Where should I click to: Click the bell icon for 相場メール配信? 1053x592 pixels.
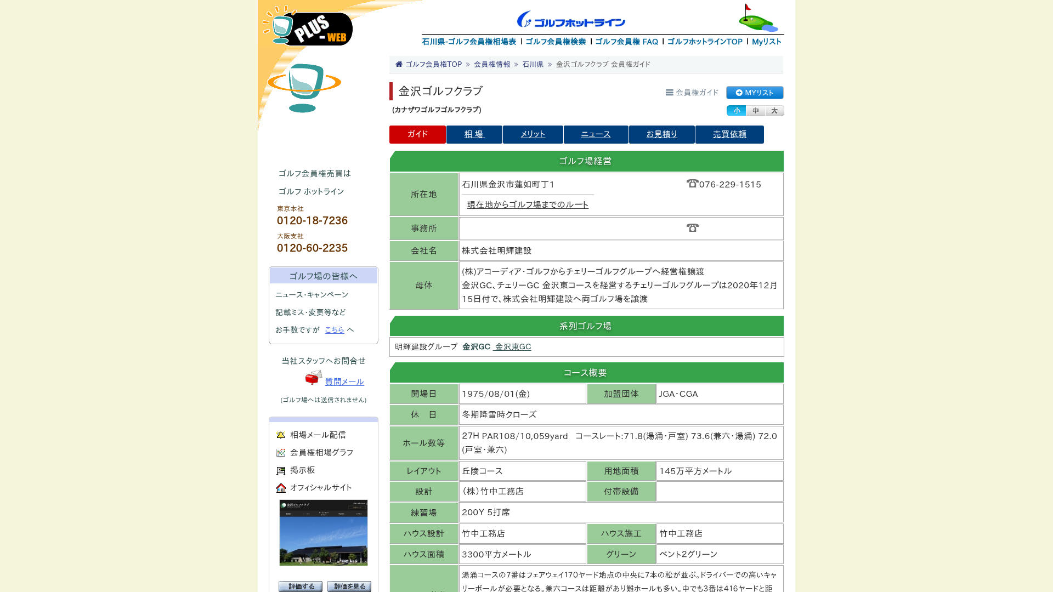[x=281, y=435]
